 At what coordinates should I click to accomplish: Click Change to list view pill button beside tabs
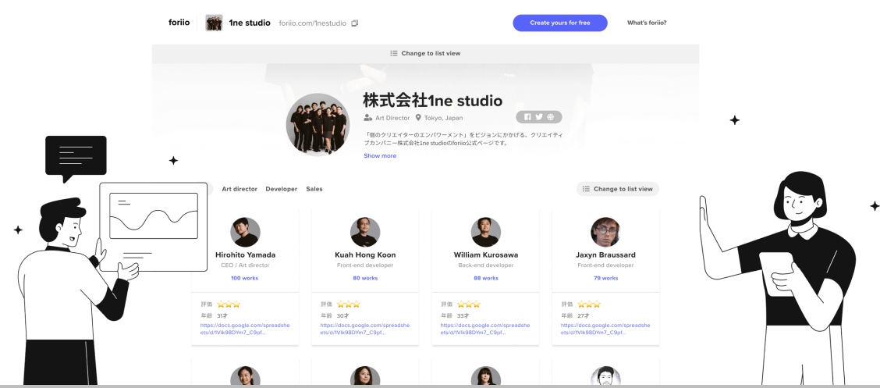(617, 189)
